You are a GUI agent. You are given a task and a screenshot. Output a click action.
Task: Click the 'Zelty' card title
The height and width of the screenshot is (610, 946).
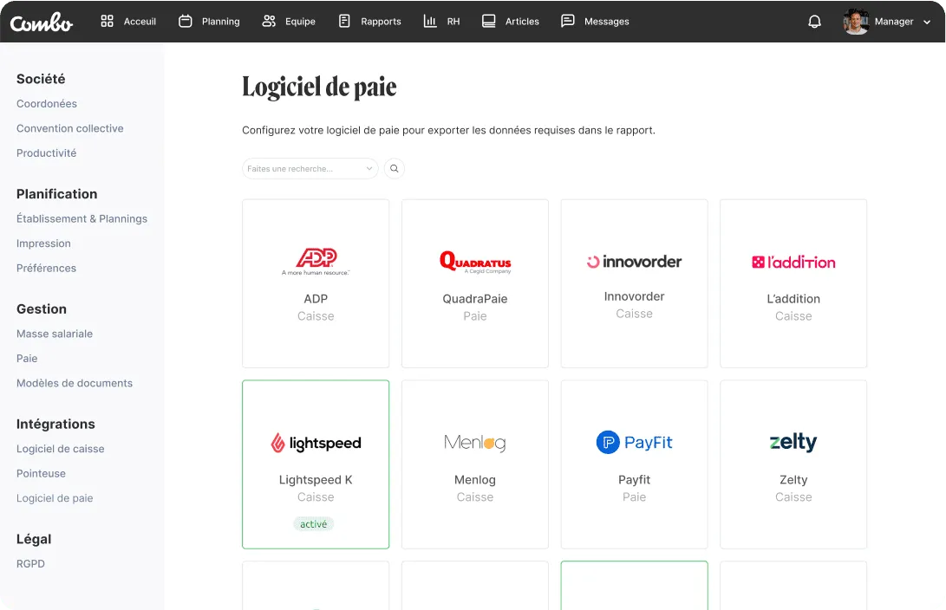(793, 480)
